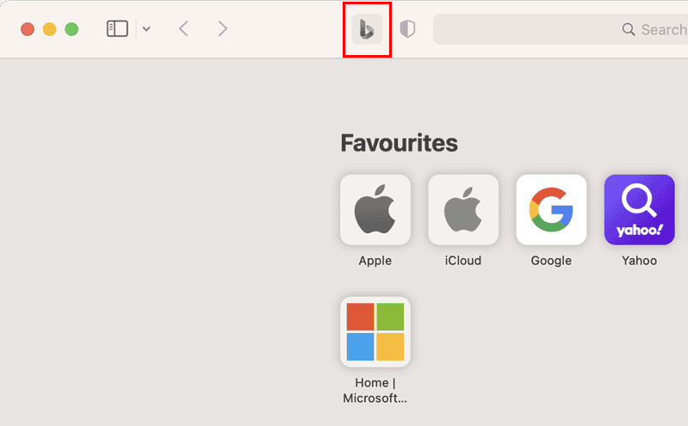Open the Apple favourite tile
Viewport: 688px width, 426px height.
375,210
